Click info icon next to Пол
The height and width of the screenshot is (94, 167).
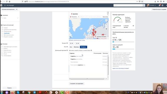click(67, 47)
